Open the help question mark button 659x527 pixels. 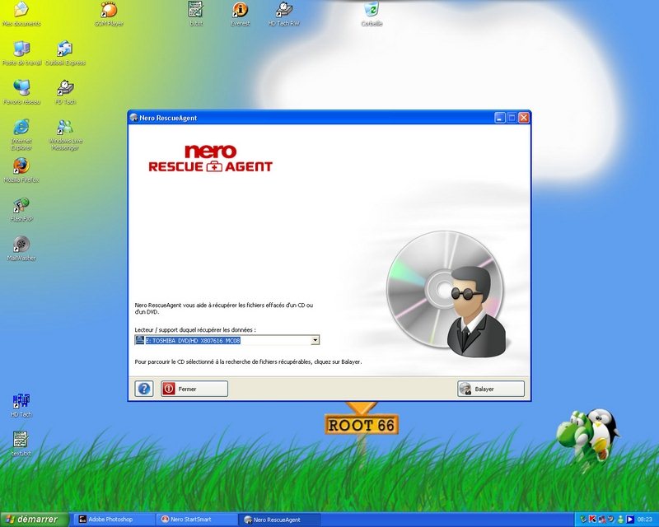click(143, 389)
